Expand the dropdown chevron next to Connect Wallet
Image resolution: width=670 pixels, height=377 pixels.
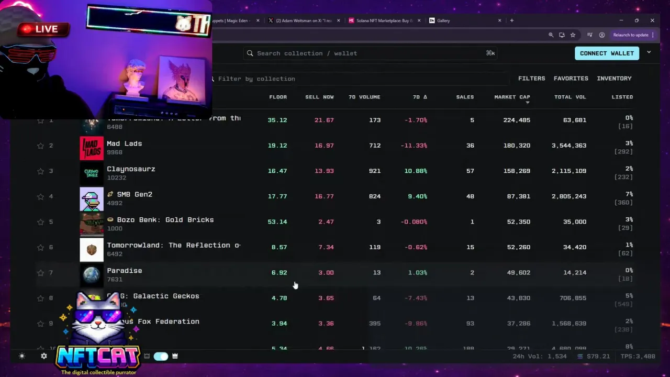coord(649,53)
